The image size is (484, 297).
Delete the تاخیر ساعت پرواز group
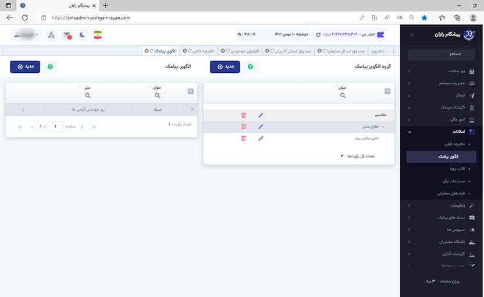pos(243,139)
